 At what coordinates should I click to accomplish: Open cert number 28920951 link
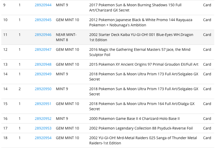click(x=43, y=104)
